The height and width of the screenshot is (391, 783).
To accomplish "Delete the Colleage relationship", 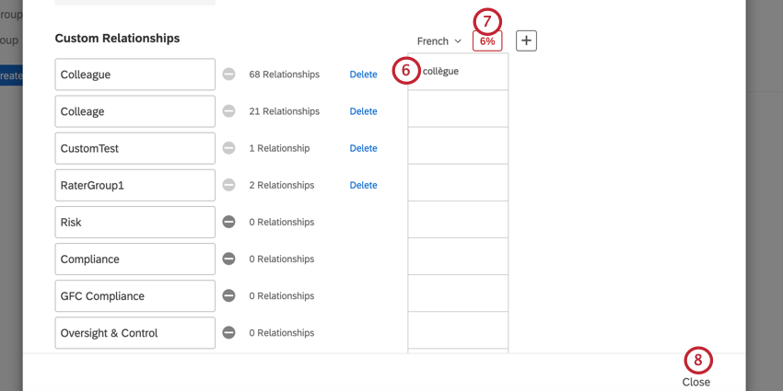I will (x=363, y=111).
